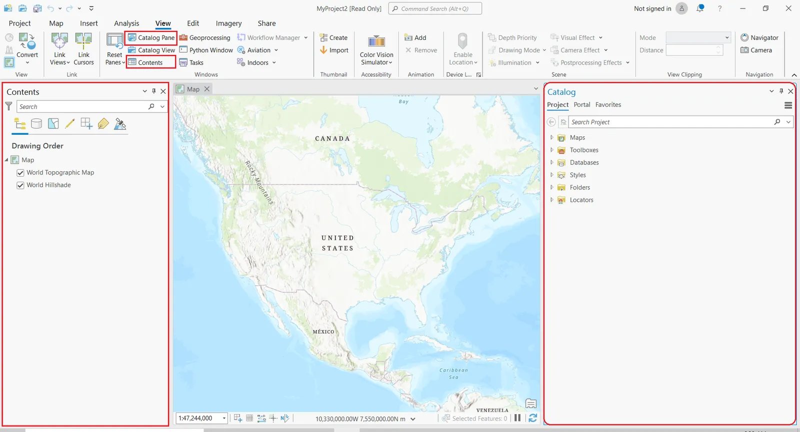Image resolution: width=800 pixels, height=432 pixels.
Task: Click Color Vision Simulator icon
Action: (376, 41)
